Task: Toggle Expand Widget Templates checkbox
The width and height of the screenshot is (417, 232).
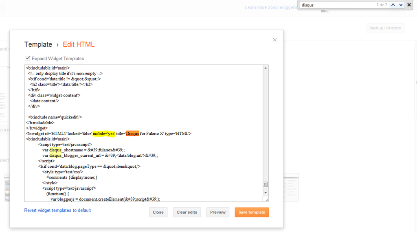Action: point(27,58)
